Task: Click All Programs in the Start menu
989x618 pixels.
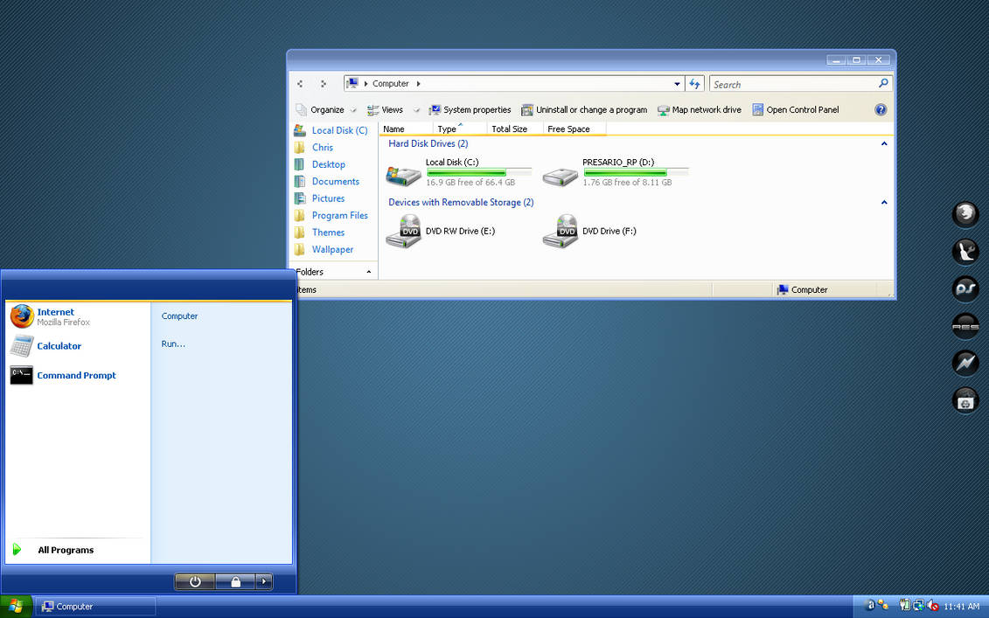Action: click(66, 550)
